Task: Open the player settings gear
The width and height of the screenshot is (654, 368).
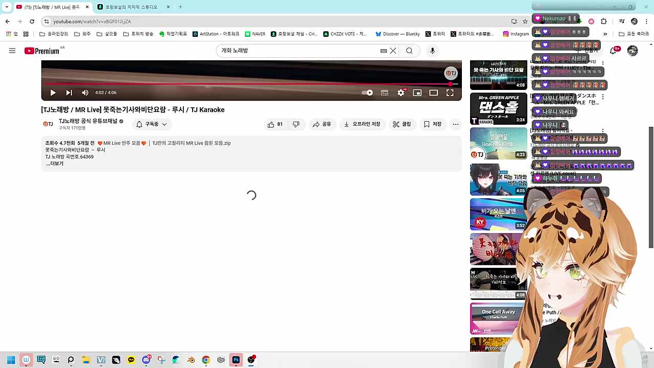Action: coord(401,93)
